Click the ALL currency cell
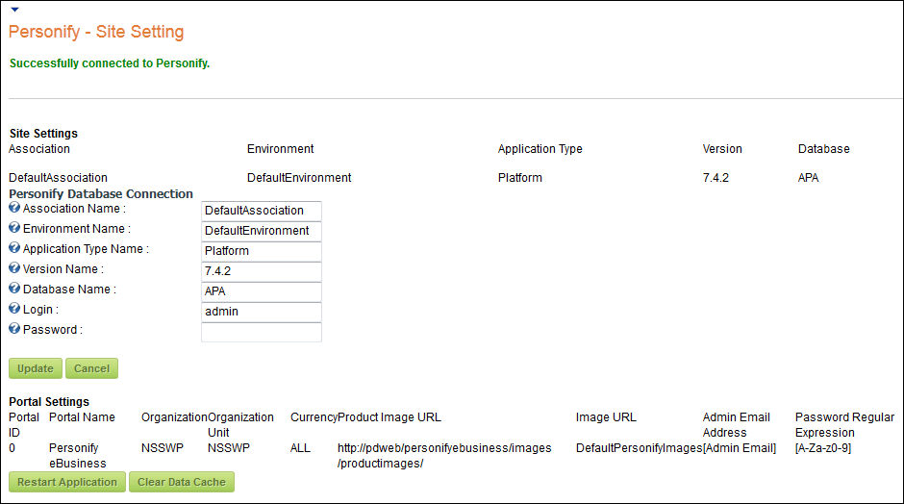Image resolution: width=904 pixels, height=504 pixels. 300,448
